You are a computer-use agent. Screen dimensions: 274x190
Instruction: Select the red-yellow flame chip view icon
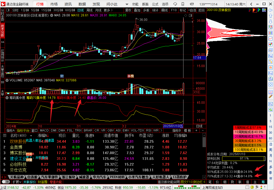(255, 10)
